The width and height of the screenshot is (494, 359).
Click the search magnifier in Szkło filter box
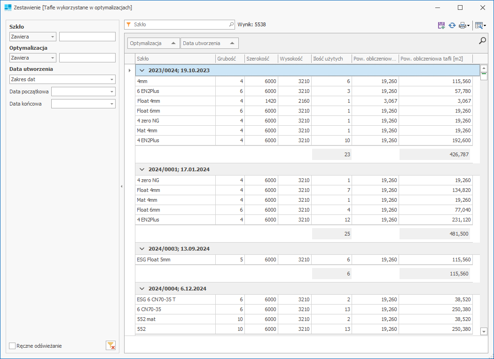click(x=231, y=24)
